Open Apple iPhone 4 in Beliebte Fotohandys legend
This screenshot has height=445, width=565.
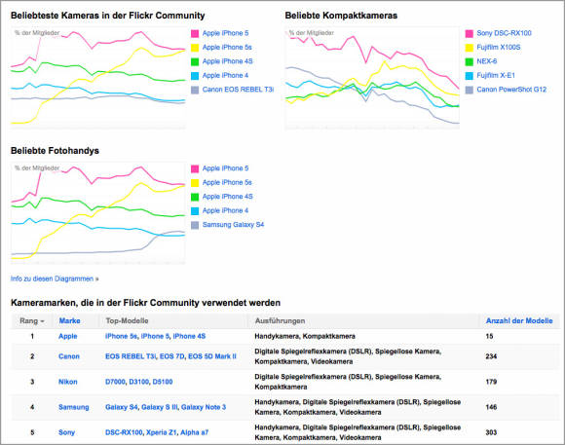coord(225,210)
